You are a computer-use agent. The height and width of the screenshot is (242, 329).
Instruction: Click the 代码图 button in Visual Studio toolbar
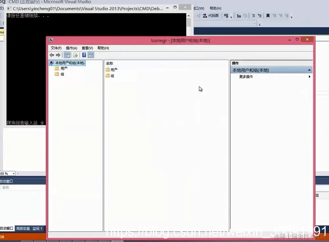point(211,16)
